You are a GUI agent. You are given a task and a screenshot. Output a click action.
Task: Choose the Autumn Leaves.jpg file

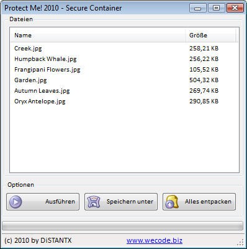point(42,91)
